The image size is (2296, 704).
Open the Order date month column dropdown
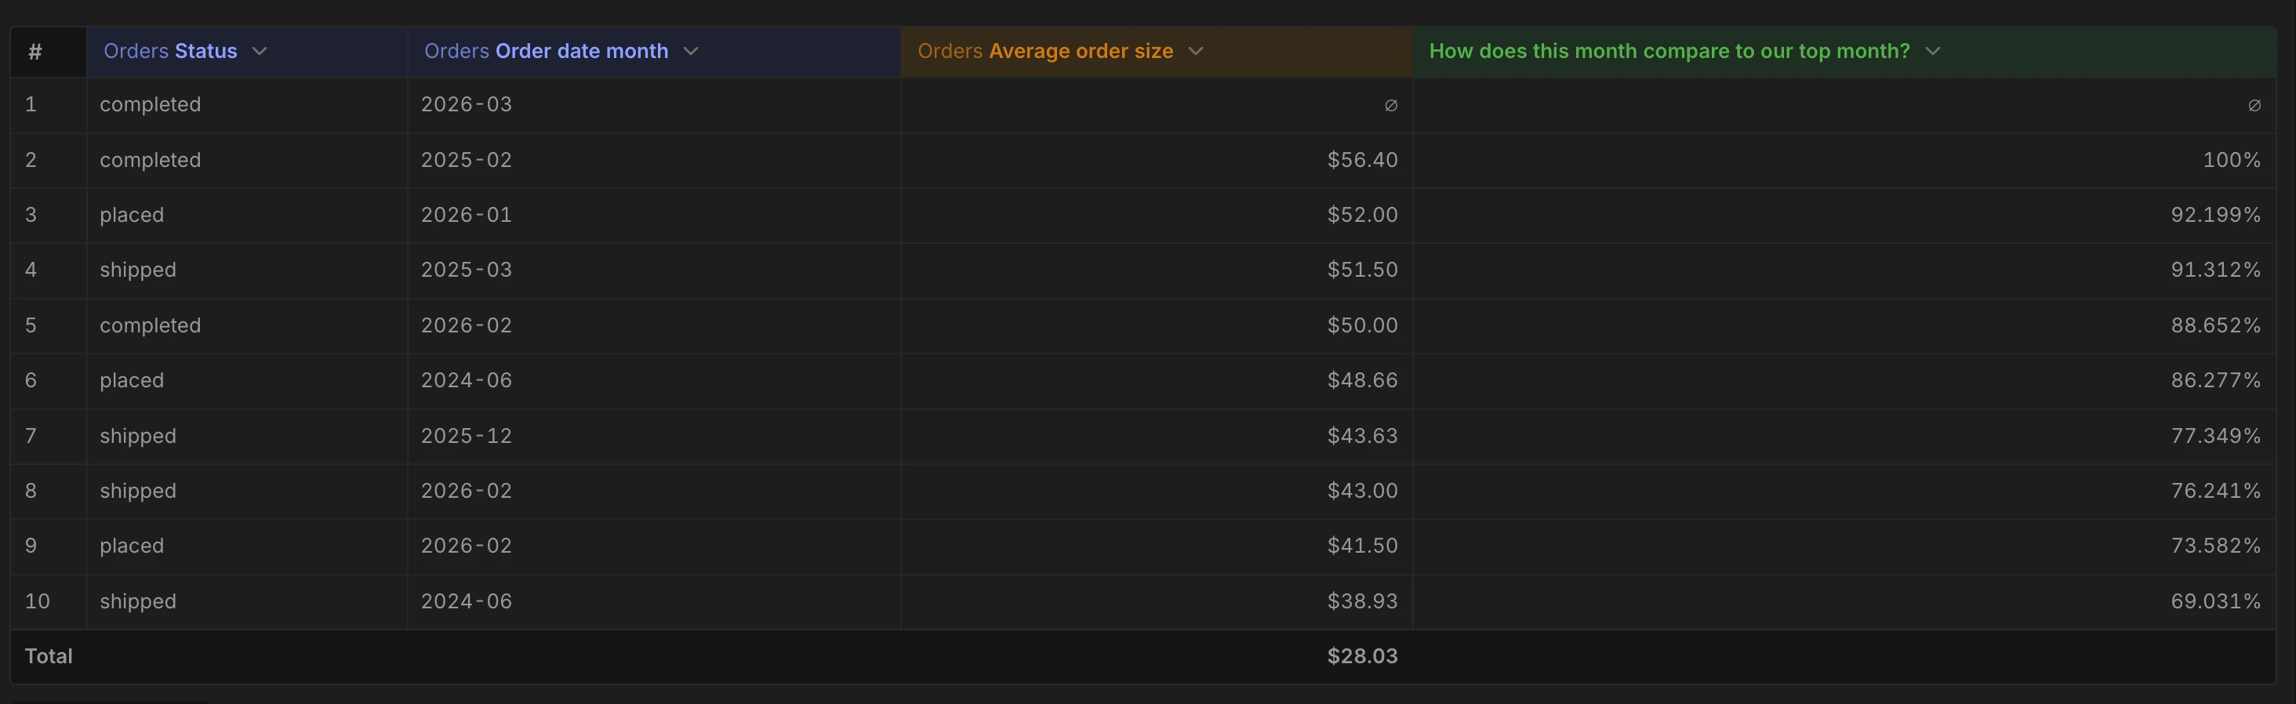click(691, 52)
